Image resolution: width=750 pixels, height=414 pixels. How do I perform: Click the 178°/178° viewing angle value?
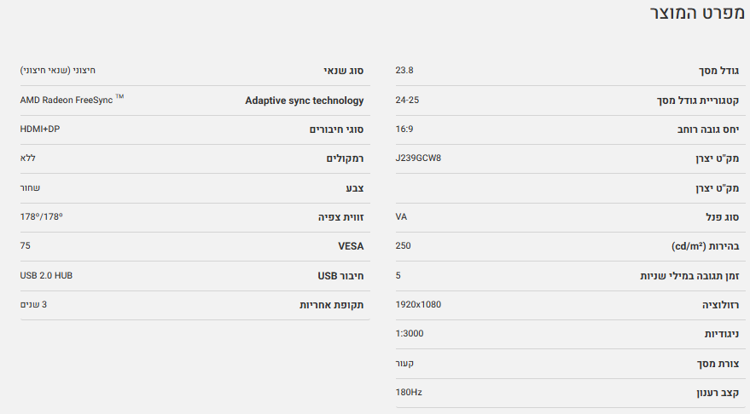point(41,216)
